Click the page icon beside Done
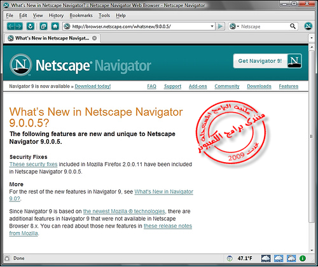The image size is (318, 267). [7, 258]
